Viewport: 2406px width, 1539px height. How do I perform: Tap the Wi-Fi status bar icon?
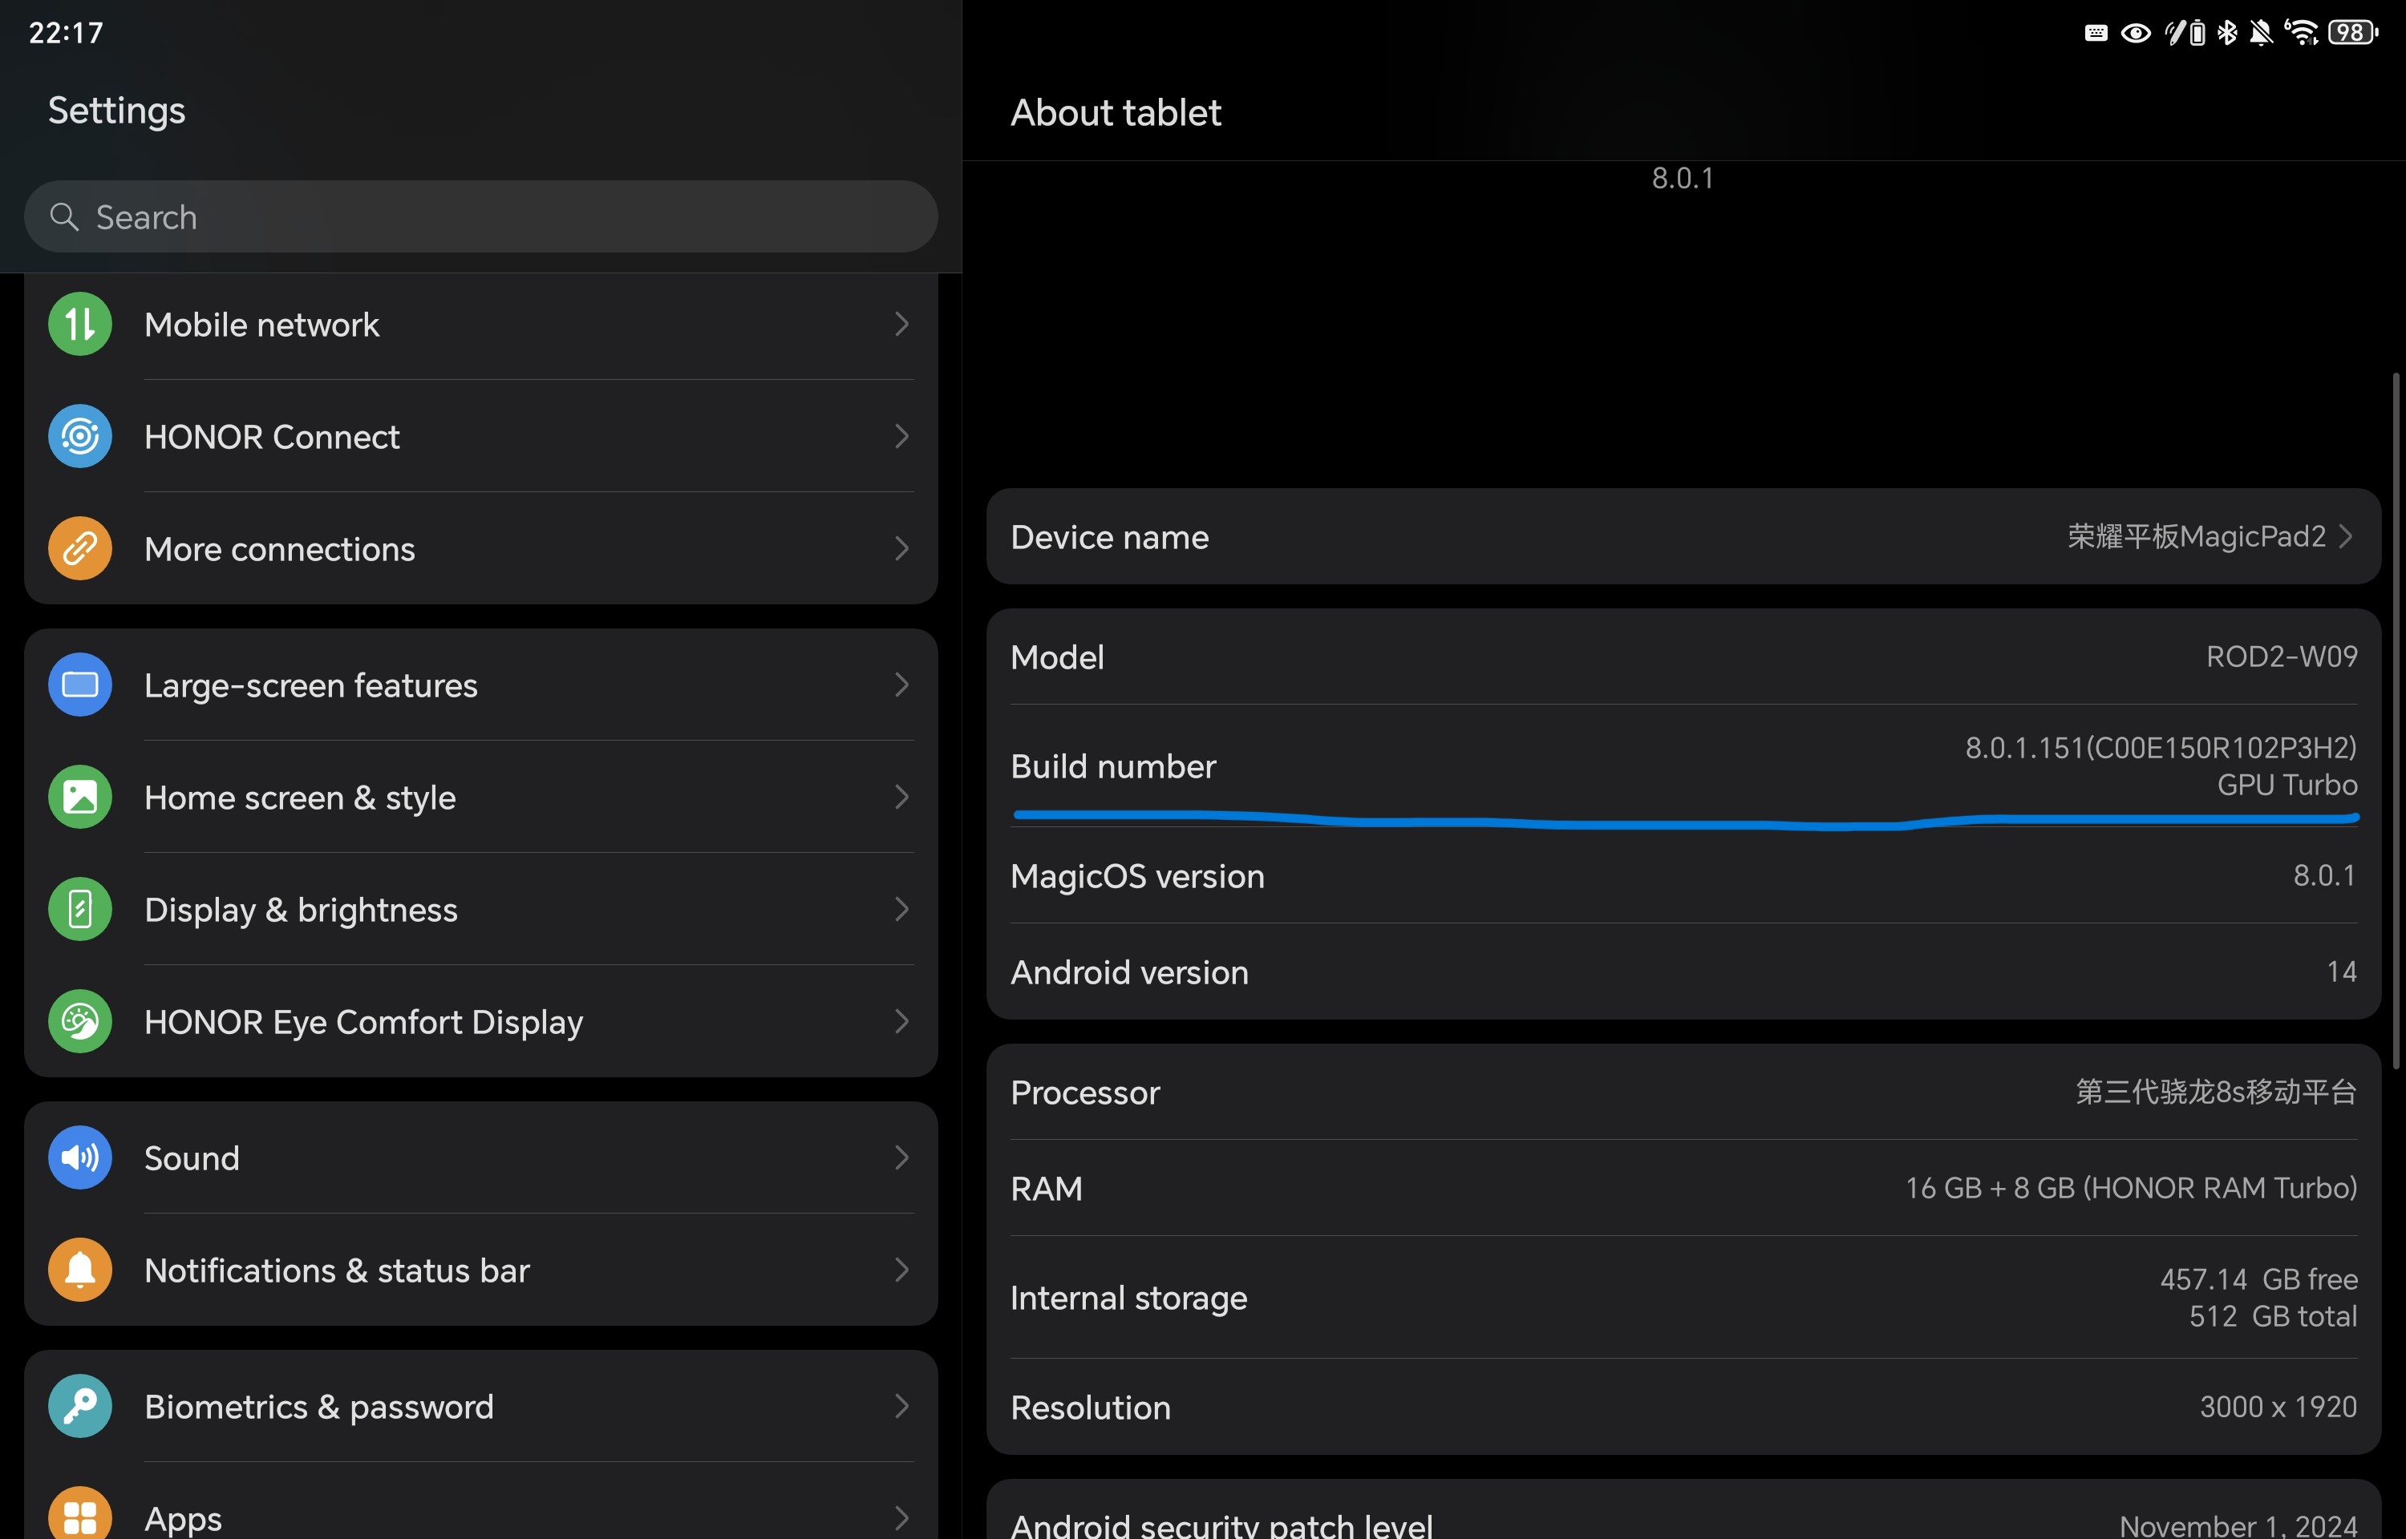pyautogui.click(x=2301, y=33)
